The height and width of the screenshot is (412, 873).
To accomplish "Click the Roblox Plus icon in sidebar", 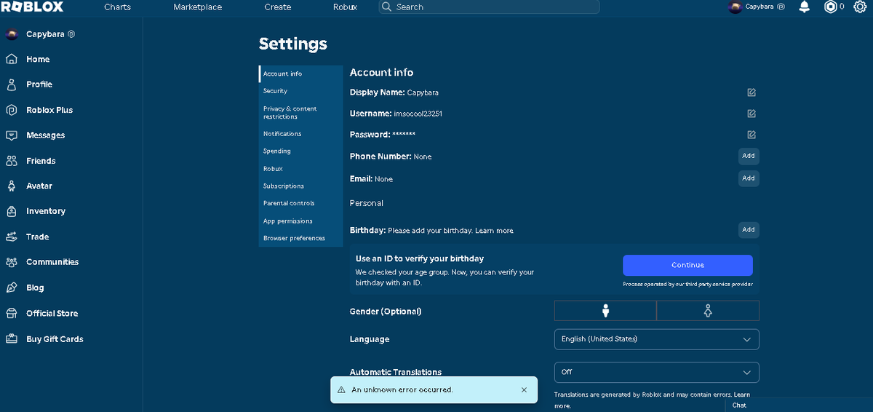I will (x=12, y=110).
